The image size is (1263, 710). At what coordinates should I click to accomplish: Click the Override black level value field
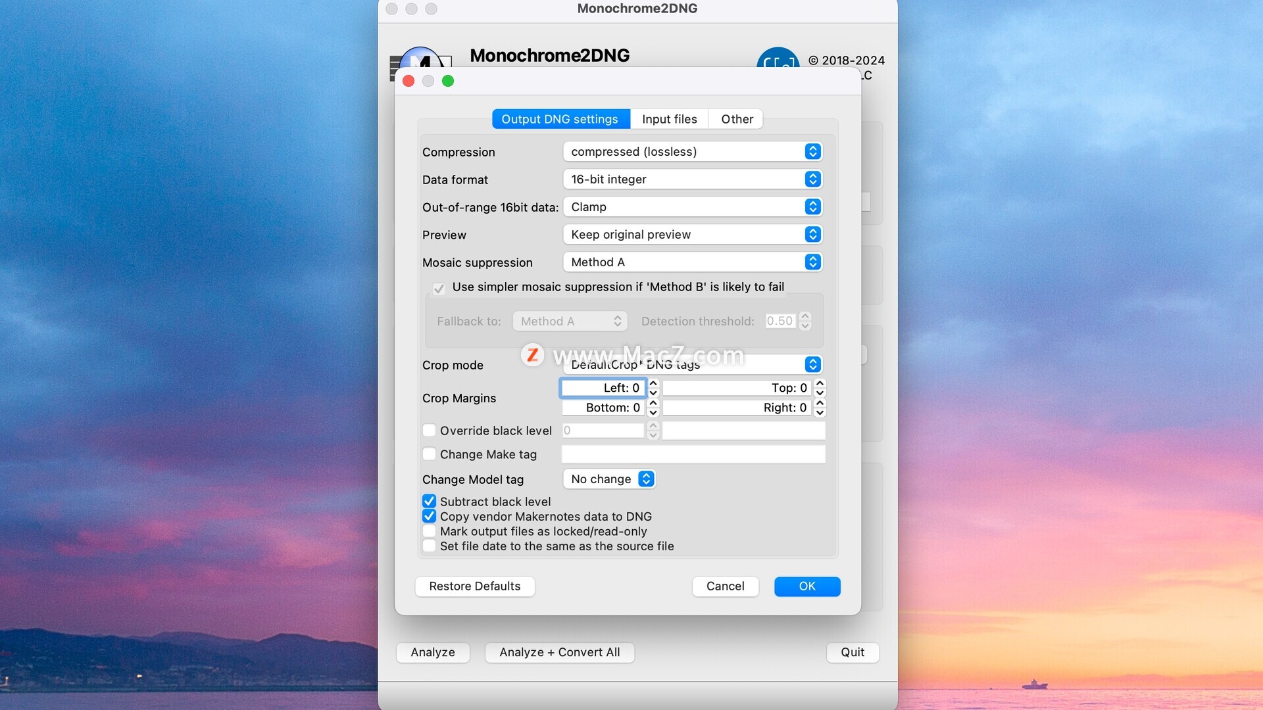[x=603, y=431]
